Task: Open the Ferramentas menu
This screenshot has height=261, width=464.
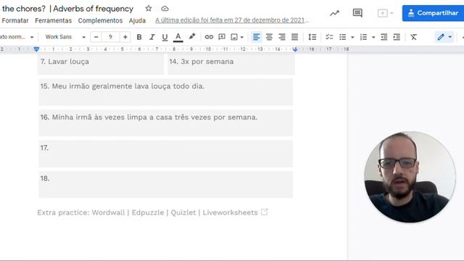Action: (53, 20)
